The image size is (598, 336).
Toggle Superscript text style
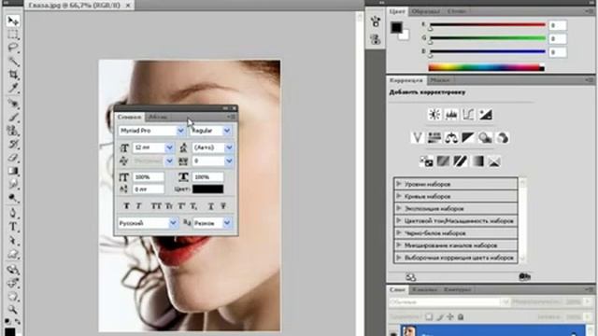(x=181, y=206)
